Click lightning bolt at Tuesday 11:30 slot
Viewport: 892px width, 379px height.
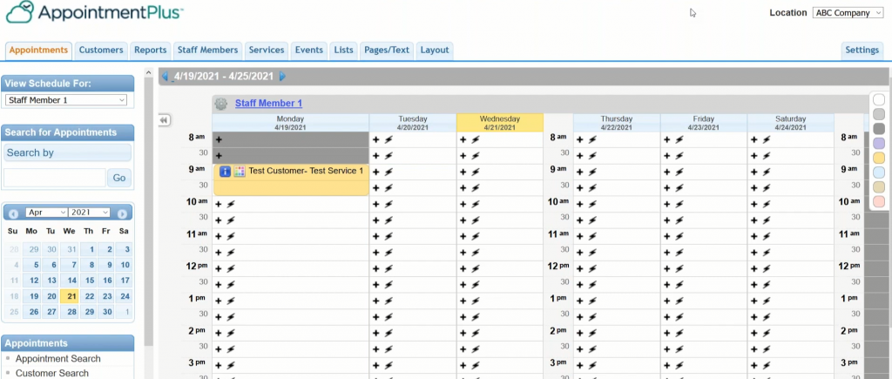(388, 252)
